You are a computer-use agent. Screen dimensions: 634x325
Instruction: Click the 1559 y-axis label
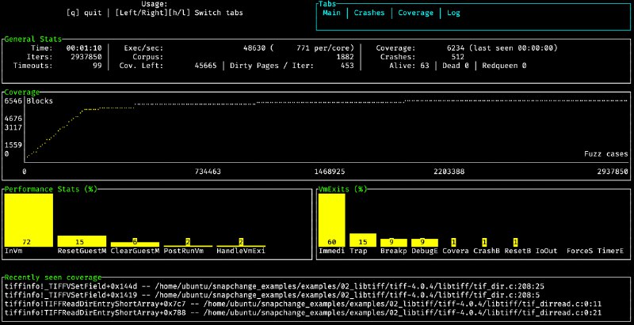click(13, 145)
